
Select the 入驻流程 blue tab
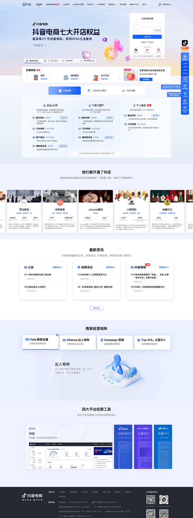tap(65, 91)
